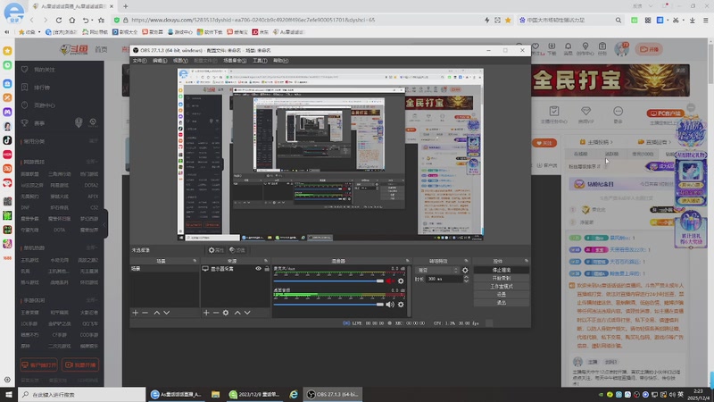Viewport: 714px width, 402px height.
Task: Open the favorites star icon in address bar
Action: pos(508,20)
